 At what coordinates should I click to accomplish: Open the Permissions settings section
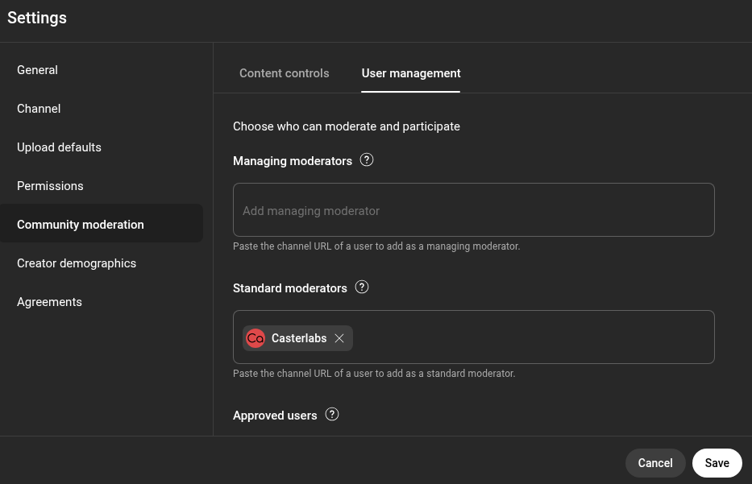tap(50, 186)
